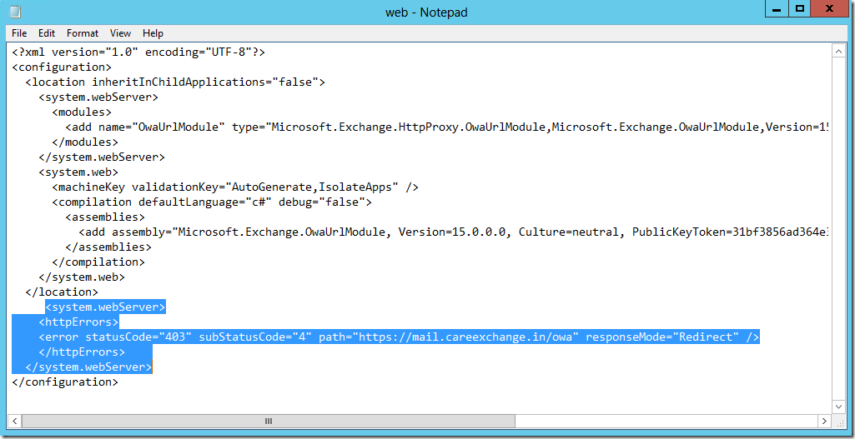Screen dimensions: 855x439
Task: Click the opening <modules> tag
Action: point(82,112)
